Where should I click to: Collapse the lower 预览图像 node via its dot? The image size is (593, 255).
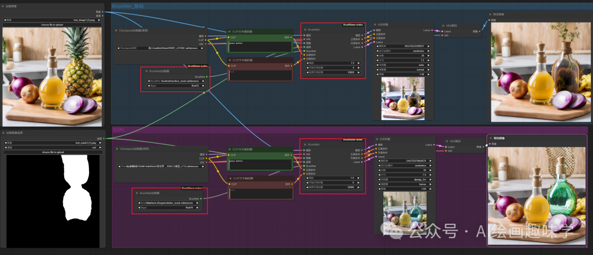point(491,138)
